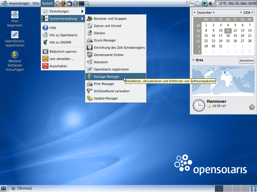Open Info zu GNOME

[x=63, y=42]
